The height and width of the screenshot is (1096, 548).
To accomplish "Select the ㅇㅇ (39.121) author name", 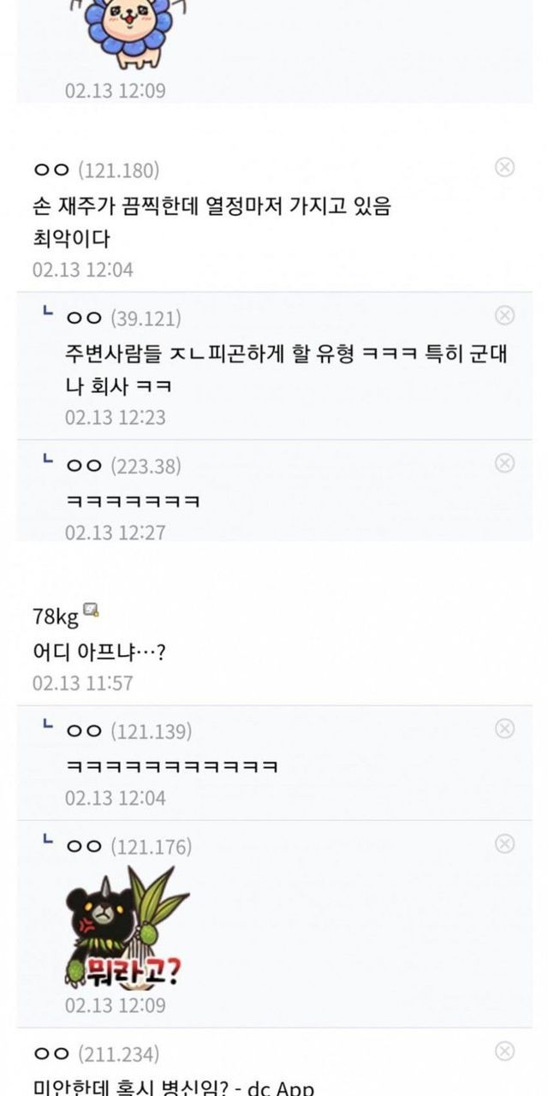I will tap(123, 319).
